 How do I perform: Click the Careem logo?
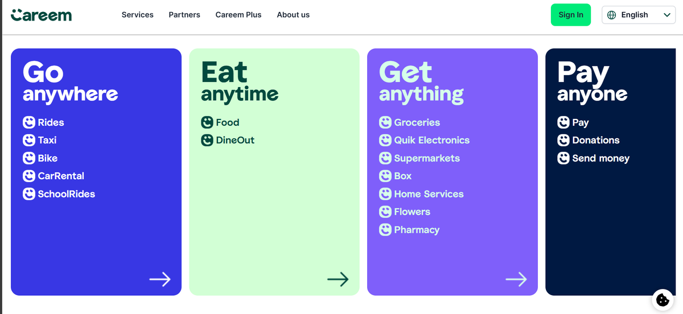click(42, 15)
